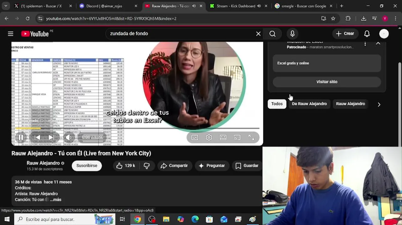
Task: Clear the search box with the X
Action: pyautogui.click(x=258, y=34)
